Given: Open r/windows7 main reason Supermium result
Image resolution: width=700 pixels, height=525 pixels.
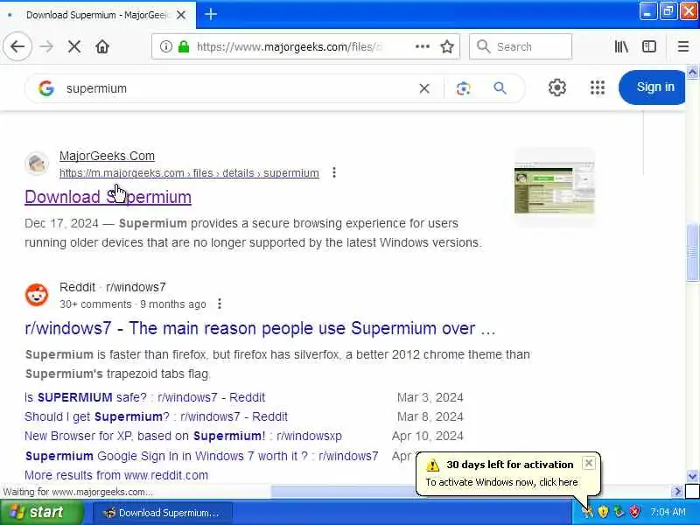Looking at the screenshot, I should [x=260, y=328].
